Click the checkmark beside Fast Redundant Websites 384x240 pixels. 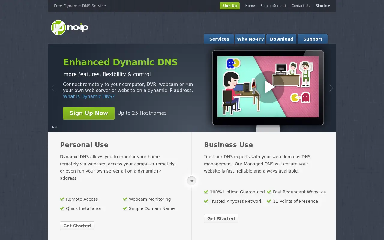click(x=269, y=192)
